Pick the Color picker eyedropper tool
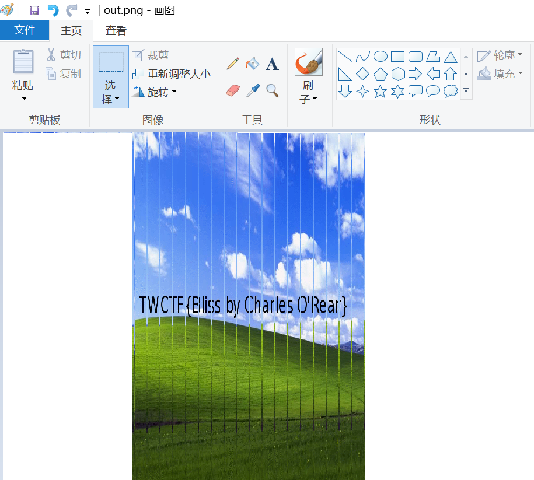Viewport: 534px width, 480px height. click(x=252, y=90)
